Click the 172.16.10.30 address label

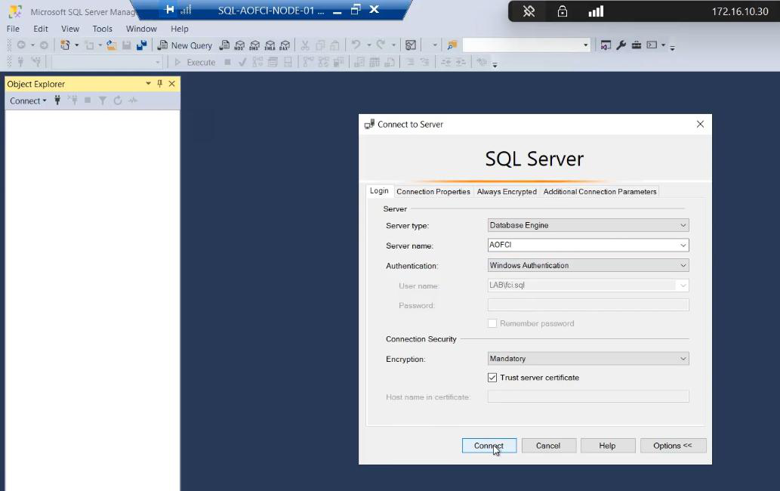click(740, 11)
